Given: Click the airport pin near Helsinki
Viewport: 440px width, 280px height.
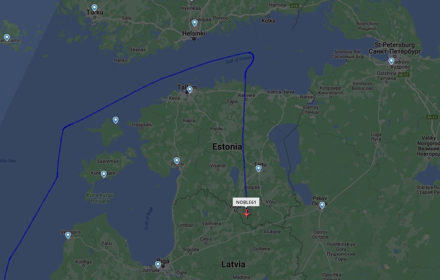Looking at the screenshot, I should point(194,23).
